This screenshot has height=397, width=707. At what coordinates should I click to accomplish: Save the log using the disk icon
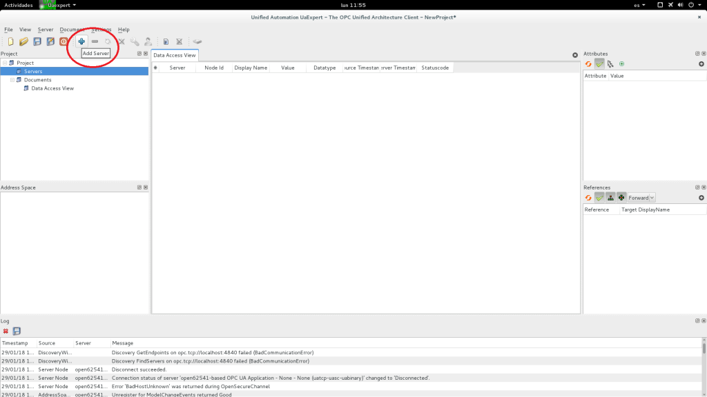coord(17,332)
